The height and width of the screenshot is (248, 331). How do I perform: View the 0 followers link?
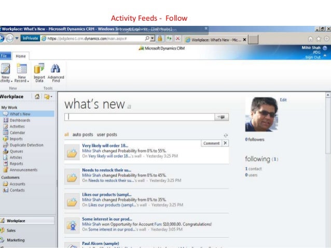[x=255, y=139]
